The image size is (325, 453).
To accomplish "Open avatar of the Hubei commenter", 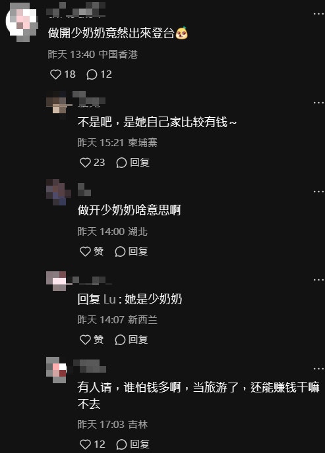I will (58, 192).
